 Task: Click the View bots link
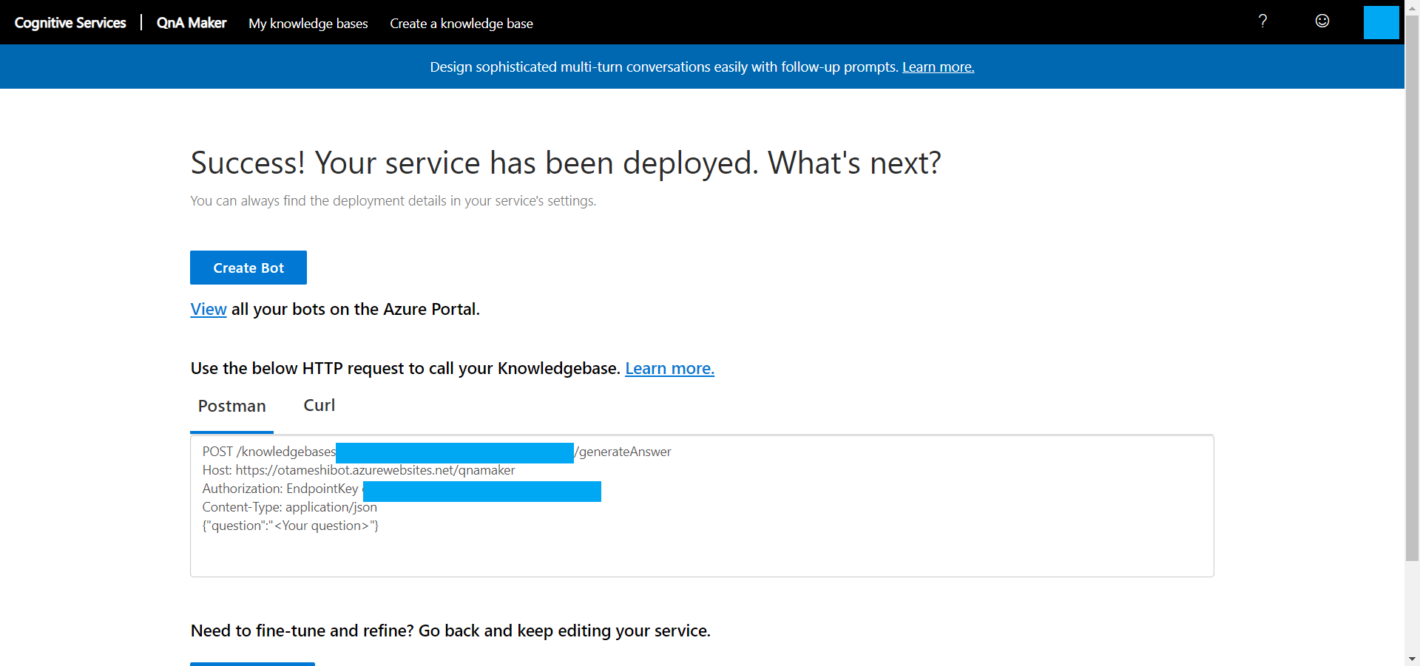(x=208, y=310)
